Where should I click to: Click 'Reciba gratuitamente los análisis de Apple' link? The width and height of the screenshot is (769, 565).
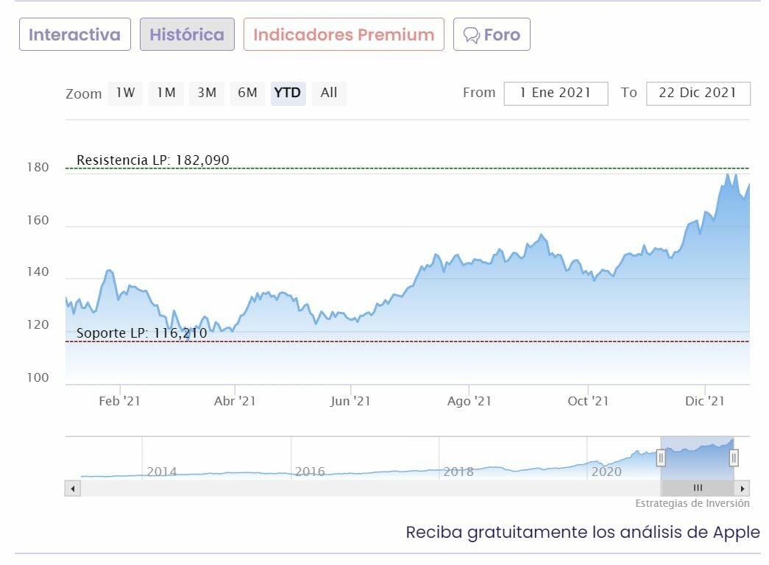[582, 533]
